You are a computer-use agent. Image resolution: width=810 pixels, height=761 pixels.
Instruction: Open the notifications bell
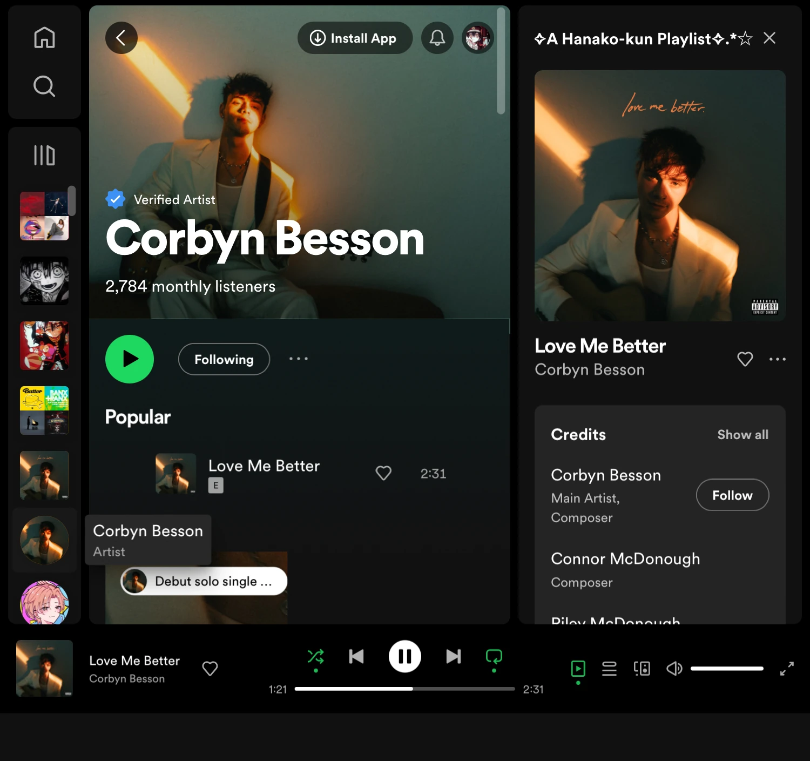(x=437, y=38)
